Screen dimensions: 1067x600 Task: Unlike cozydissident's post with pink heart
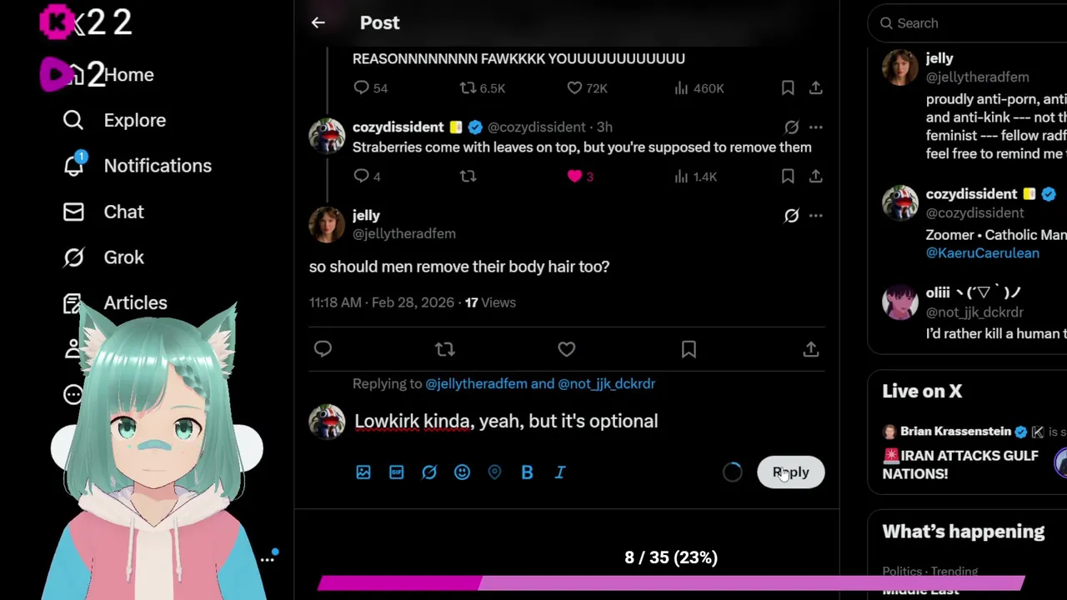(x=574, y=177)
